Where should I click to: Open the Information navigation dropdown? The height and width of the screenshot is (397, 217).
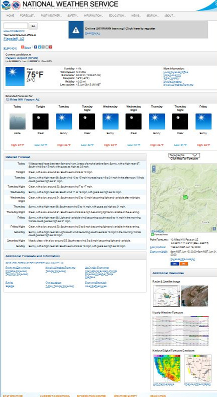tap(93, 15)
